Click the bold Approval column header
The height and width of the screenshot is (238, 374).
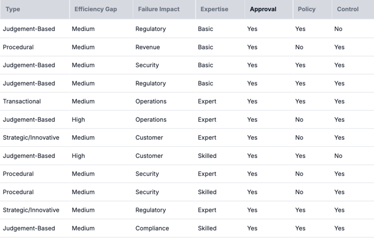[263, 9]
